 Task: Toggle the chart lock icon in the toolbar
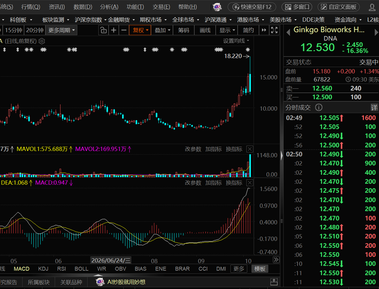(x=104, y=31)
